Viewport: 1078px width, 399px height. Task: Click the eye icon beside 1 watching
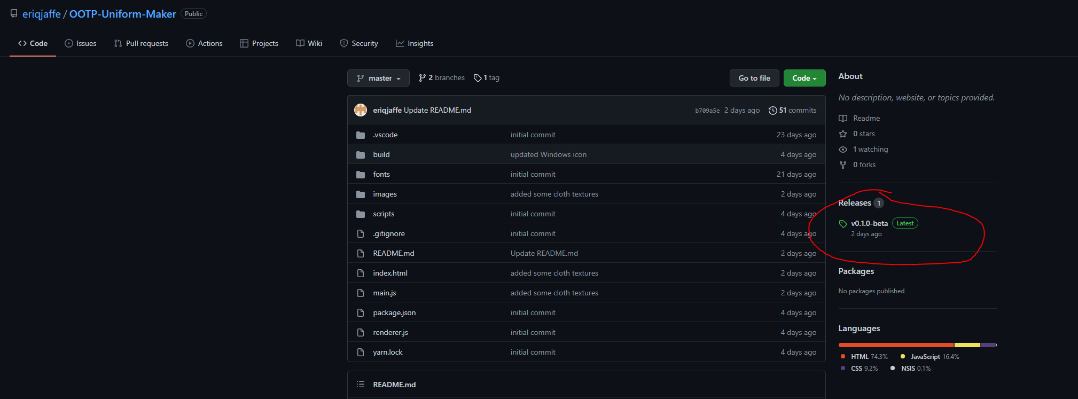(x=843, y=150)
